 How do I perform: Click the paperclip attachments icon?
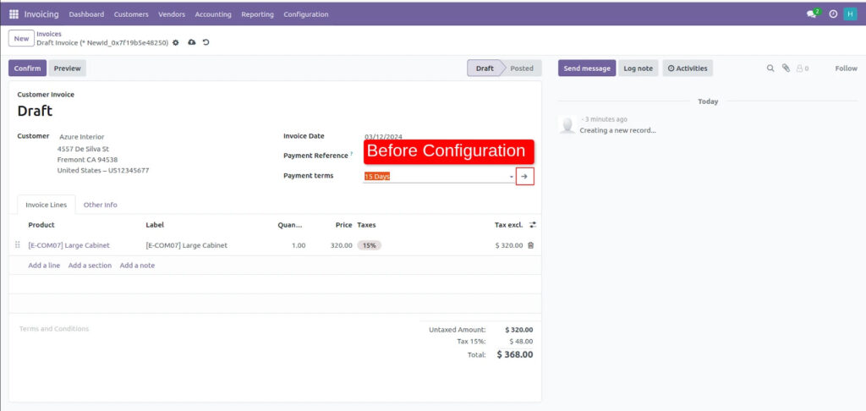[x=785, y=68]
